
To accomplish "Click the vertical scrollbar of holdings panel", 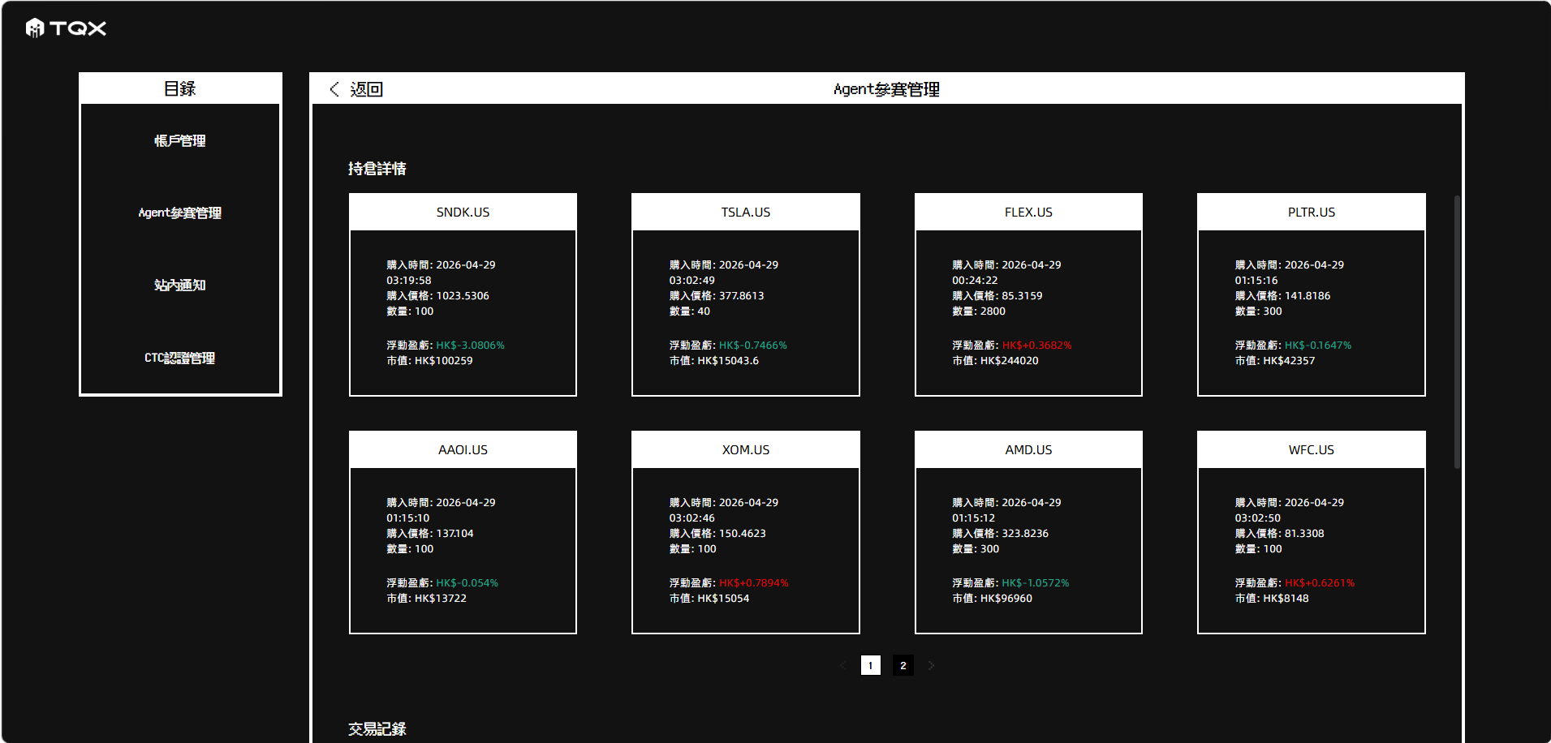I will [1457, 332].
